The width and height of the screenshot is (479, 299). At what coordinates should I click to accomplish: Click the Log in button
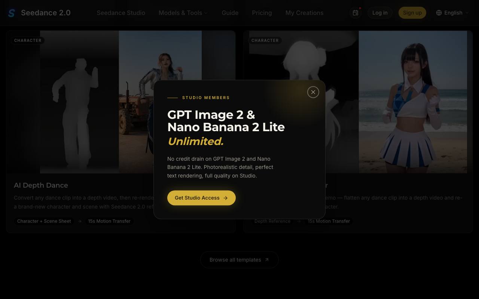point(380,13)
